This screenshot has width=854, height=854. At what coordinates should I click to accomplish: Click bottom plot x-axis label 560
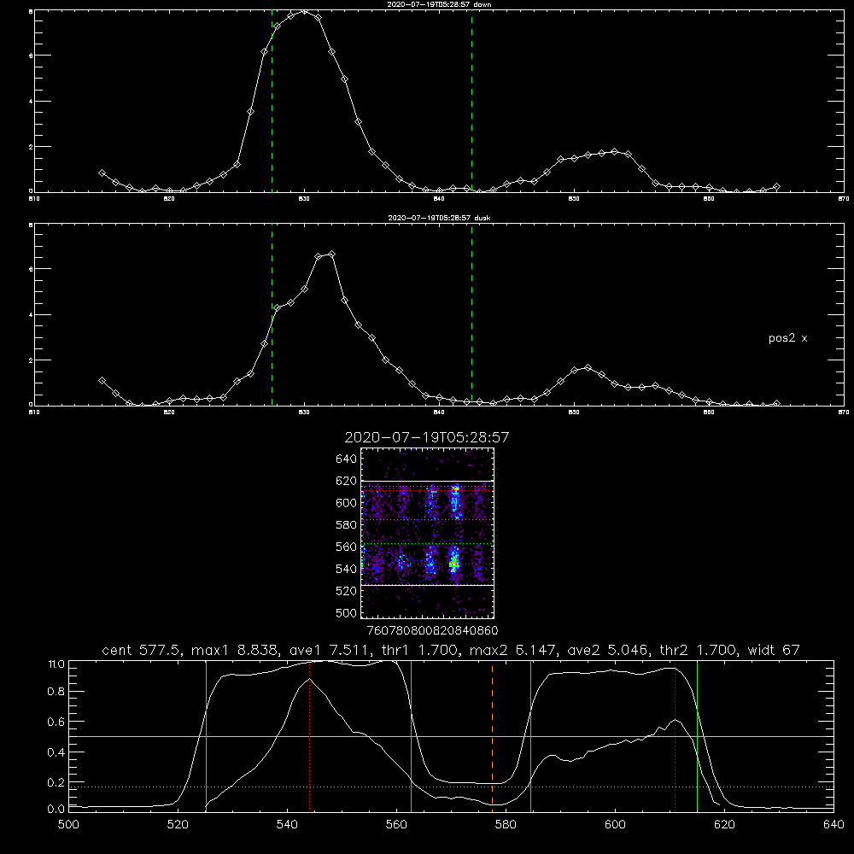coord(396,825)
